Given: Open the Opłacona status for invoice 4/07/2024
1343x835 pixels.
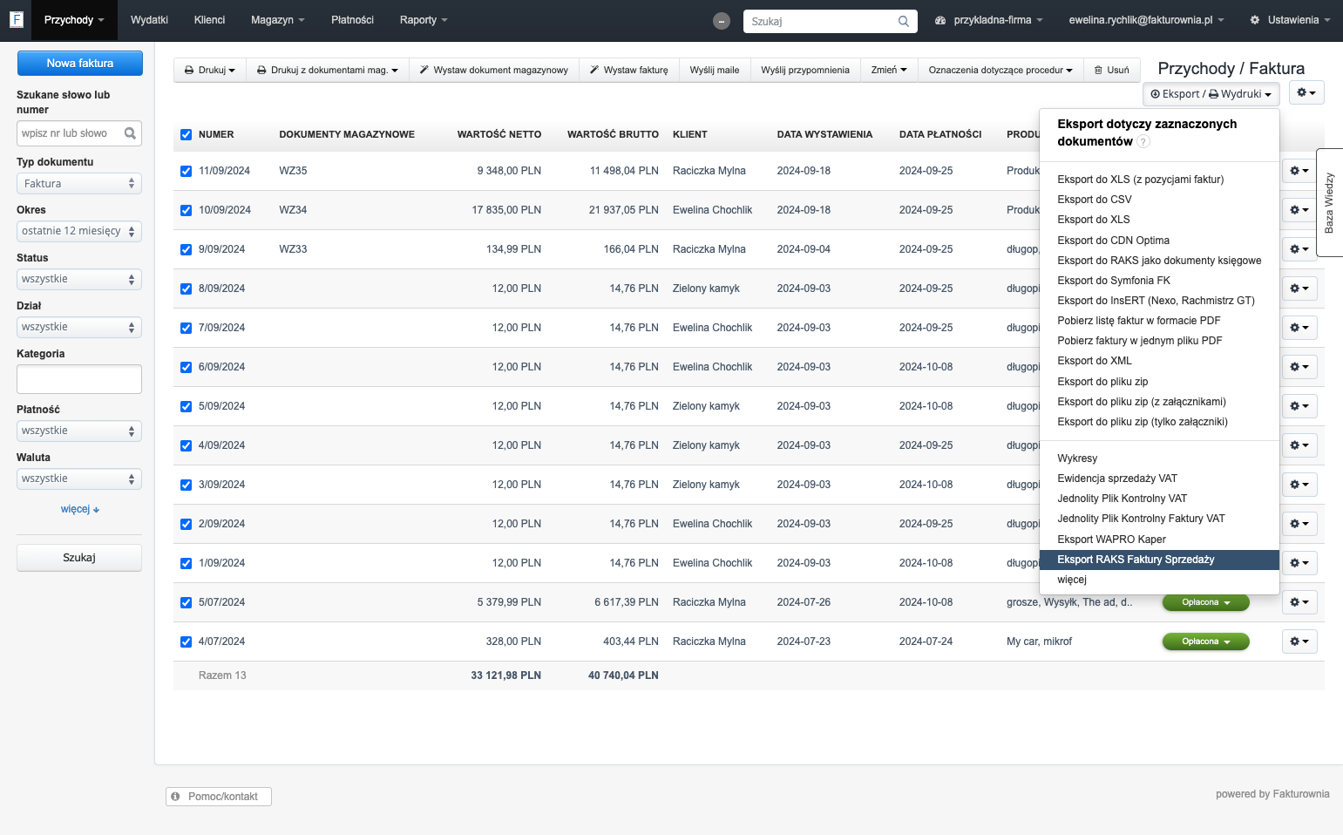Looking at the screenshot, I should 1206,642.
